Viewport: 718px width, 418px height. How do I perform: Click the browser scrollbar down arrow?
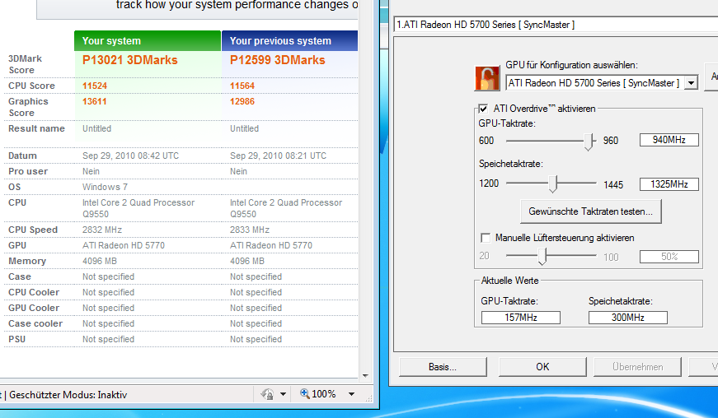tap(365, 376)
